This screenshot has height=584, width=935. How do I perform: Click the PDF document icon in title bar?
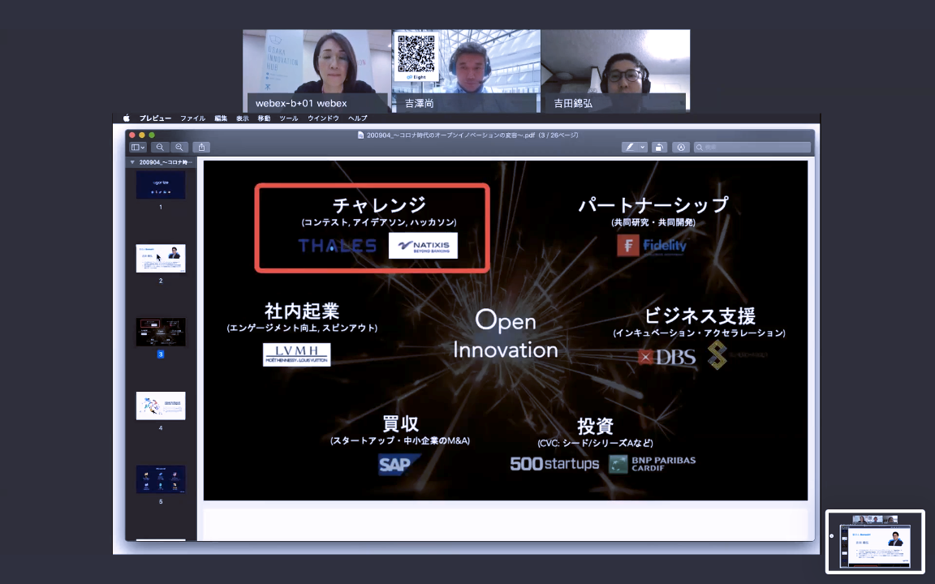(x=360, y=135)
